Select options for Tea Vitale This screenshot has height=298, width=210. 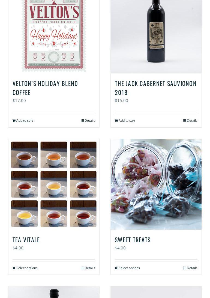click(x=25, y=268)
